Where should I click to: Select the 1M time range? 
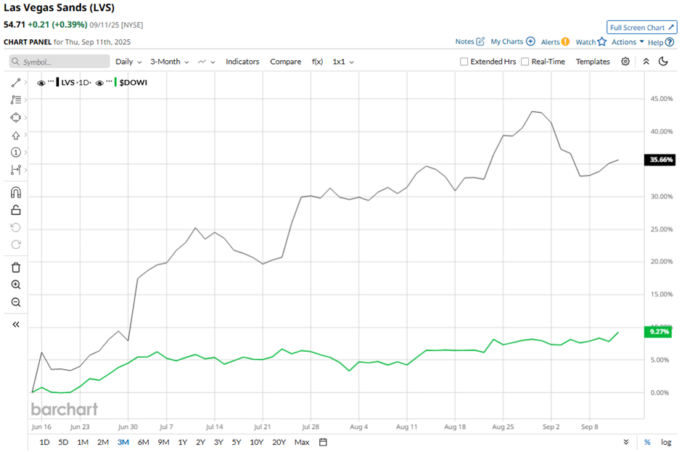click(83, 442)
